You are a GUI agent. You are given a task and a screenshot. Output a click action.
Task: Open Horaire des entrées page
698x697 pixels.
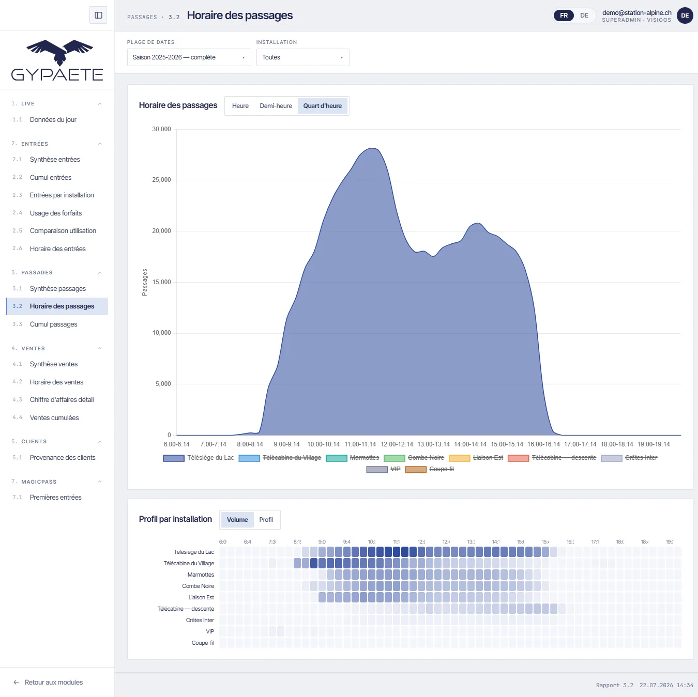(x=57, y=249)
